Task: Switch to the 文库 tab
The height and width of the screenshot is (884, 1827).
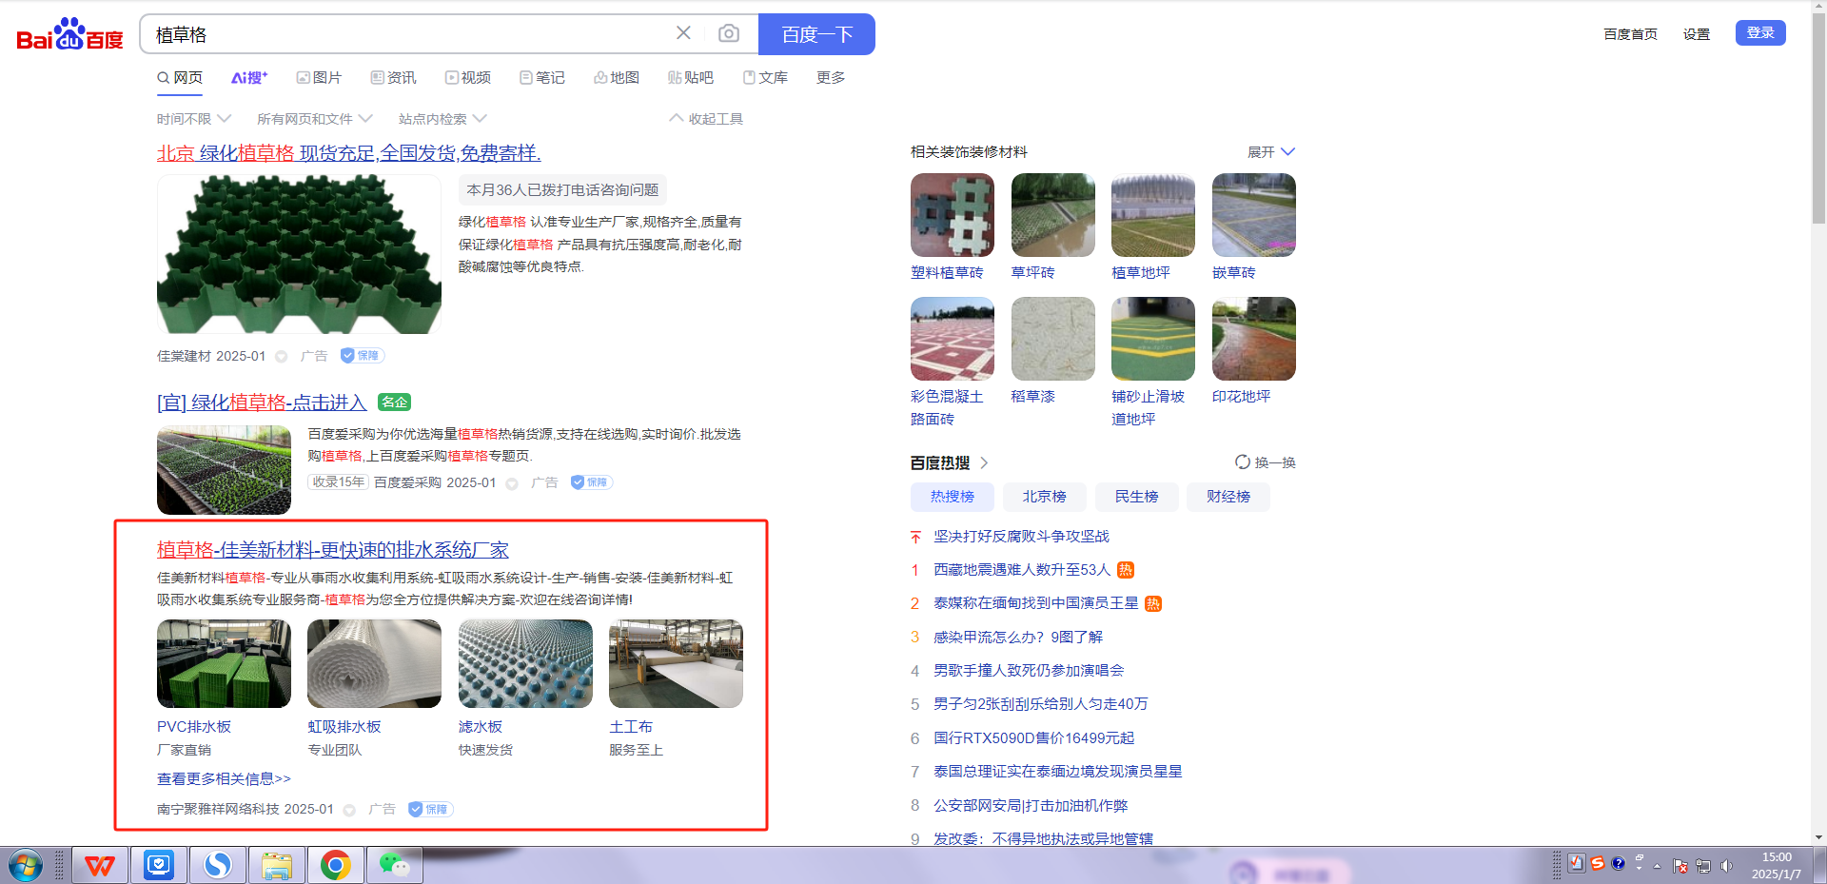Action: pyautogui.click(x=765, y=77)
